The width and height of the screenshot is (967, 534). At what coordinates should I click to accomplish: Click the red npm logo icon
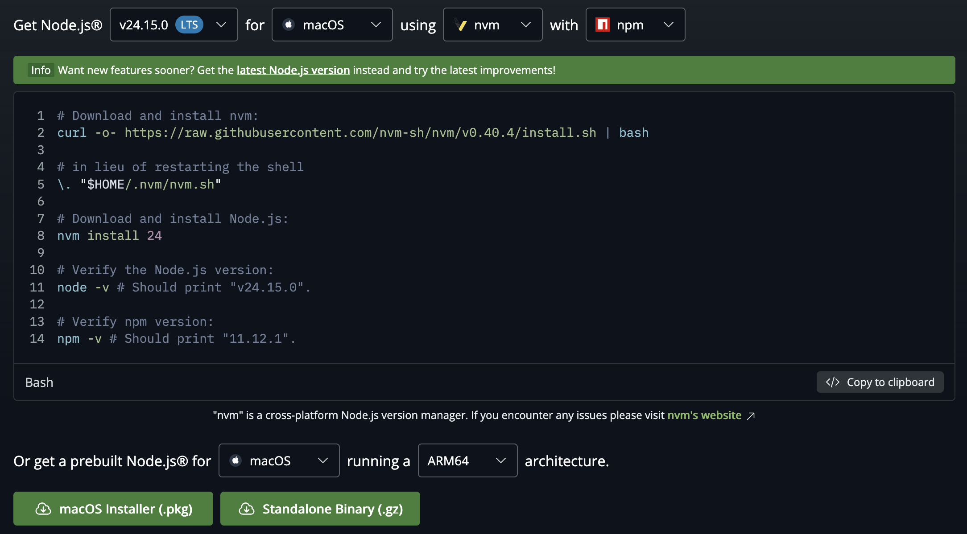603,25
